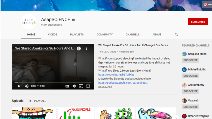Image resolution: width=212 pixels, height=119 pixels.
Task: Toggle closed captions on the video
Action: click(67, 86)
